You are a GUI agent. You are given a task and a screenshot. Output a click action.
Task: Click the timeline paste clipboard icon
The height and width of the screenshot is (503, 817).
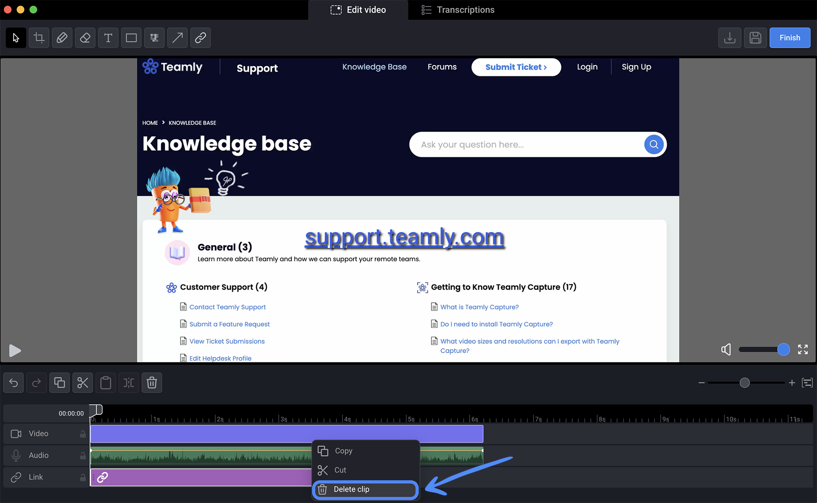[x=106, y=383]
